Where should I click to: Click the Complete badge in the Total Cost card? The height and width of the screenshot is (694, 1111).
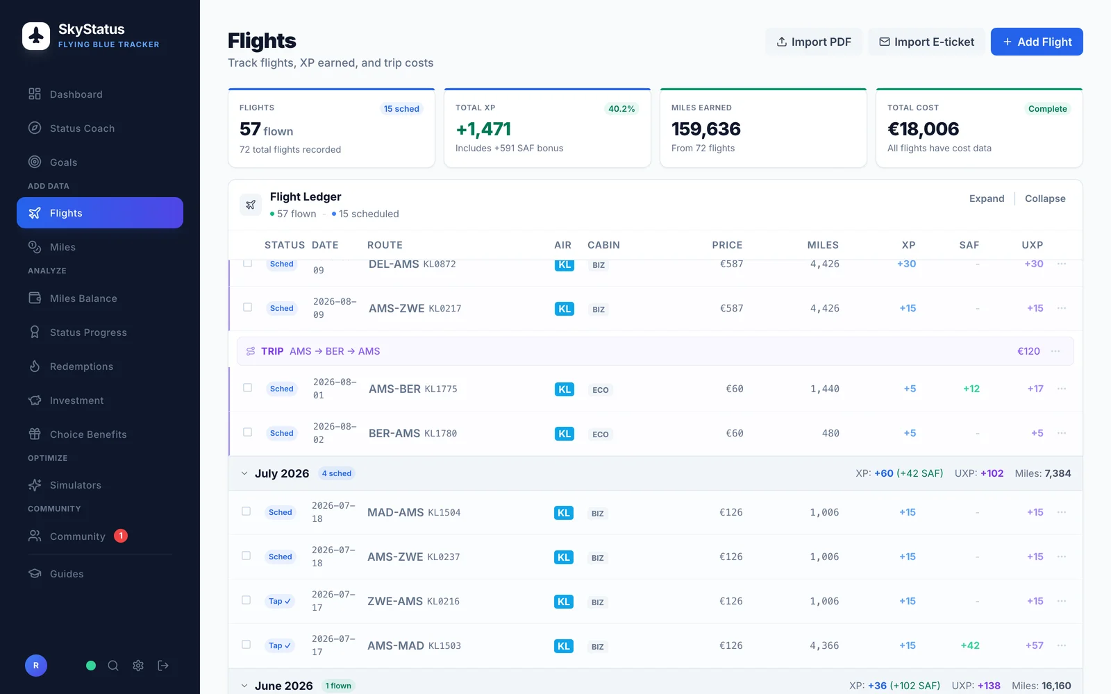click(x=1047, y=109)
